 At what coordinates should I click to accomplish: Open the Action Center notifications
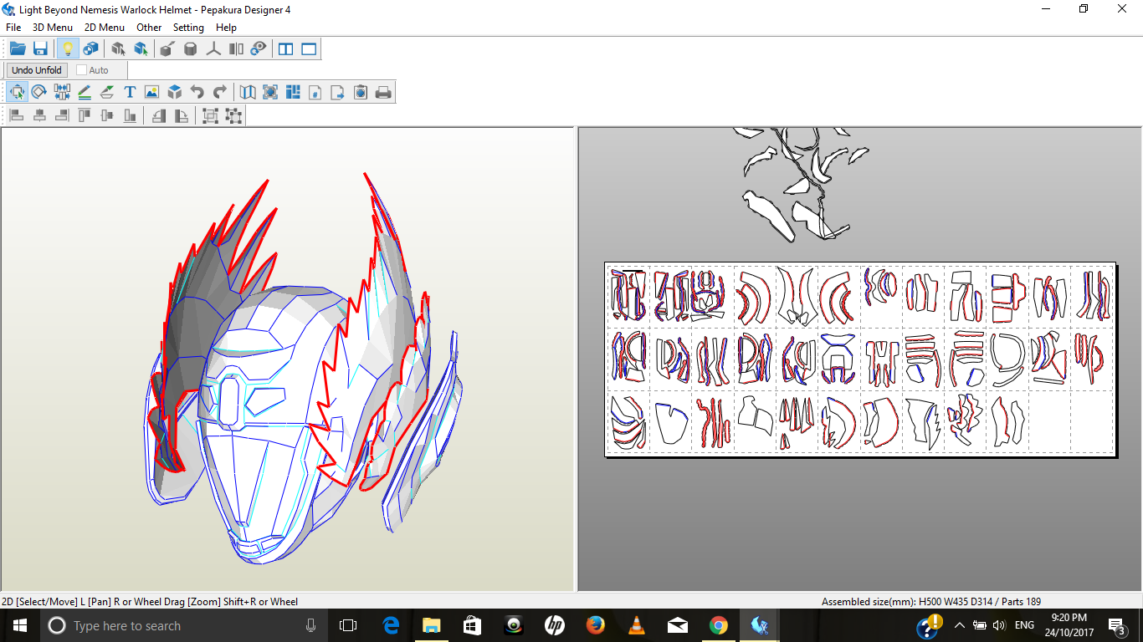(x=1117, y=625)
